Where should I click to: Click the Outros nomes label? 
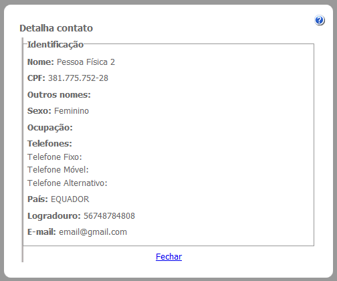59,95
